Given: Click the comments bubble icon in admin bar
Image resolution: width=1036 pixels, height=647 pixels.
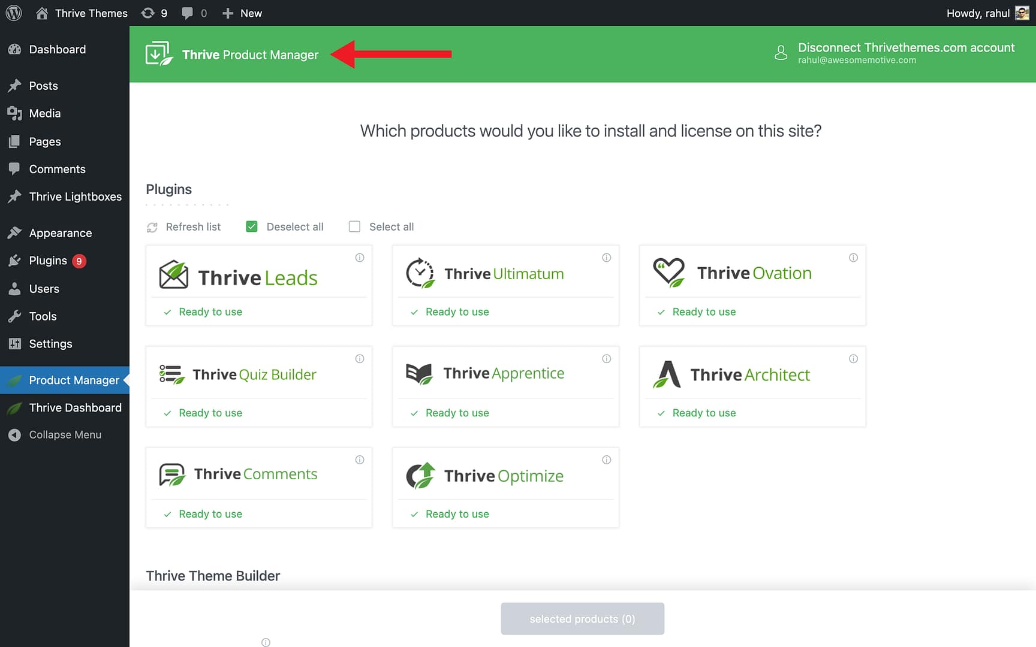Looking at the screenshot, I should (x=187, y=13).
